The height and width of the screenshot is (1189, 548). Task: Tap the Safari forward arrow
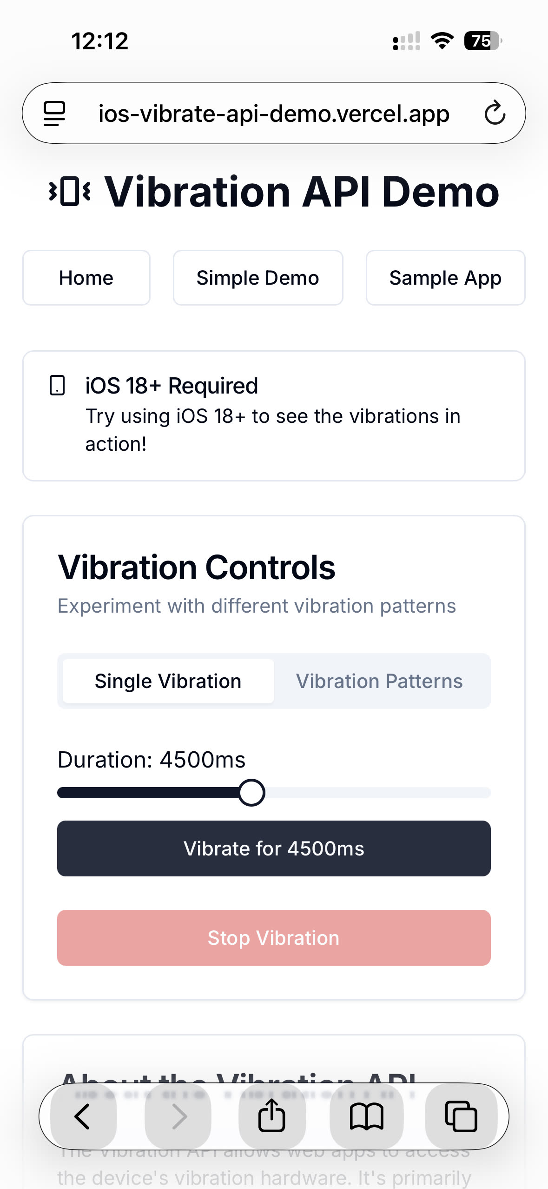click(178, 1116)
